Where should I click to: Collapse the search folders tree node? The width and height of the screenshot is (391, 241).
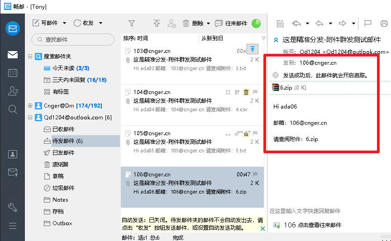30,57
